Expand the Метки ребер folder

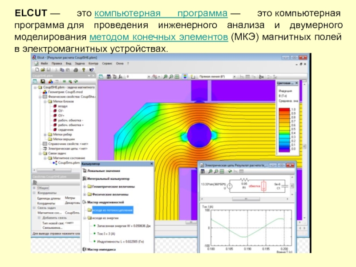click(45, 135)
